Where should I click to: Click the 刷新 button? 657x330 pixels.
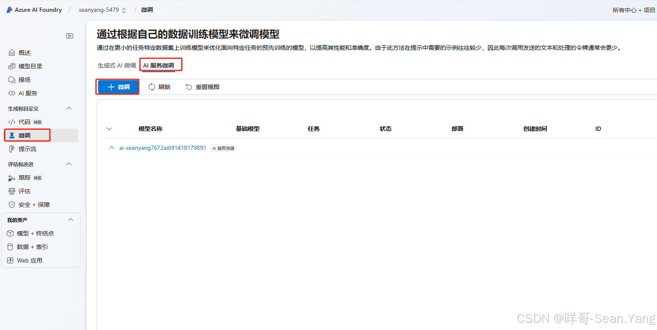[x=159, y=87]
